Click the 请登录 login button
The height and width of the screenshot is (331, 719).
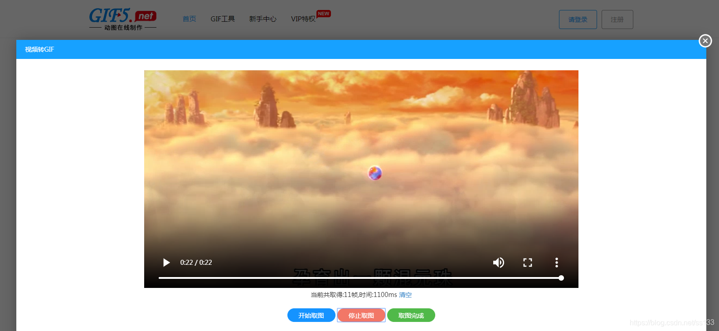coord(578,19)
